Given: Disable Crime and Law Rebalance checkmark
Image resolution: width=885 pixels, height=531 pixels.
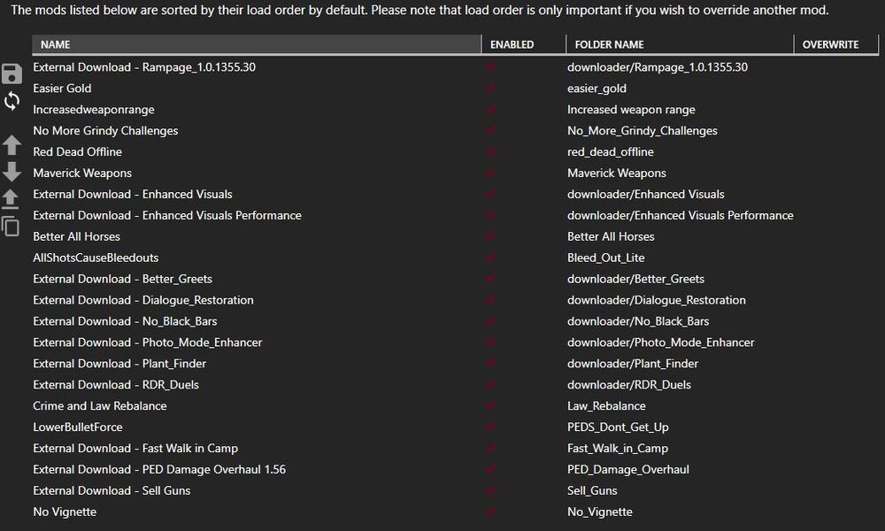Looking at the screenshot, I should coord(490,406).
